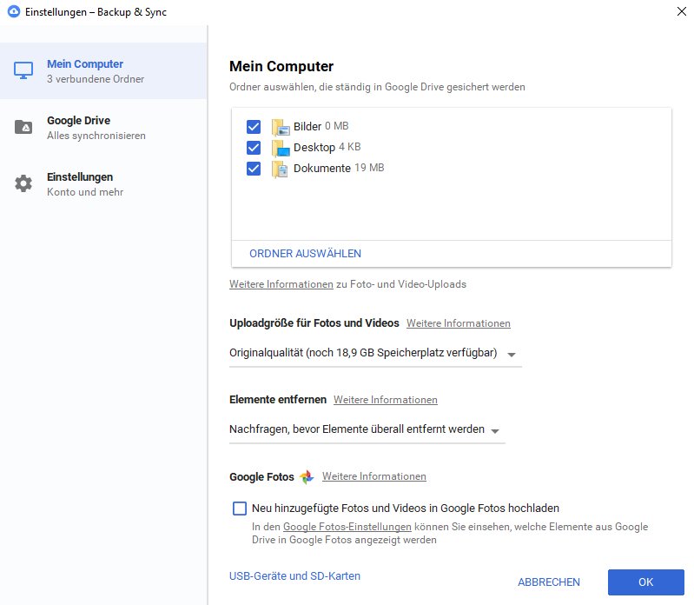Open the USB-Geräte und SD-Karten link
This screenshot has width=694, height=605.
(x=294, y=576)
